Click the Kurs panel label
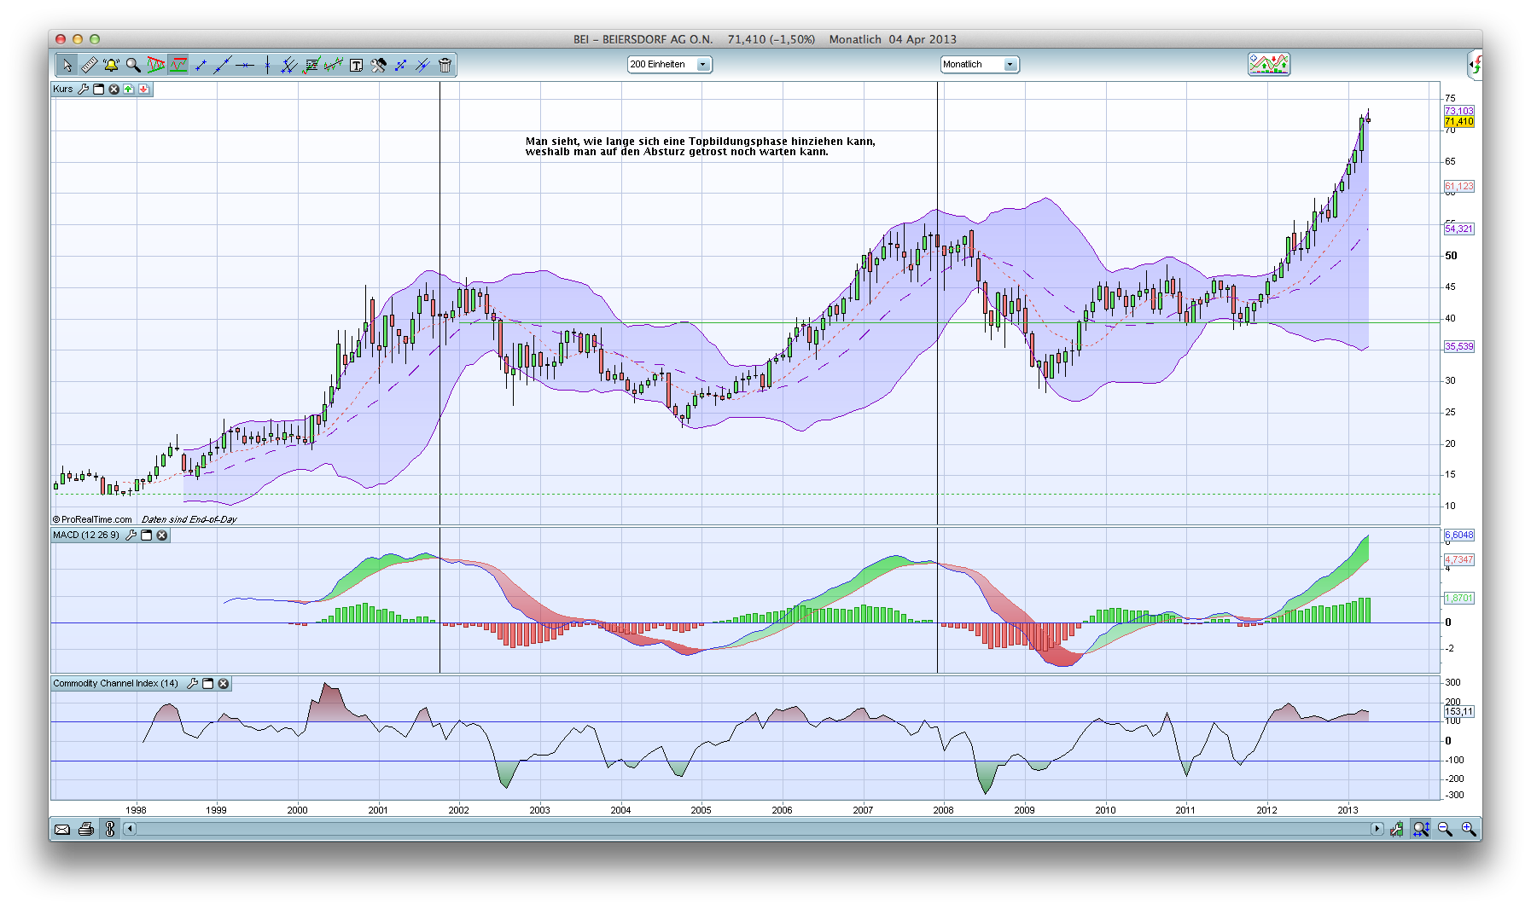Viewport: 1531px width, 909px height. click(63, 89)
